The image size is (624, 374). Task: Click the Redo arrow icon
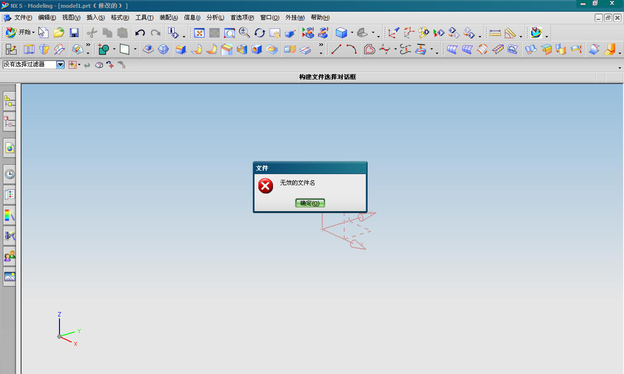[x=156, y=33]
